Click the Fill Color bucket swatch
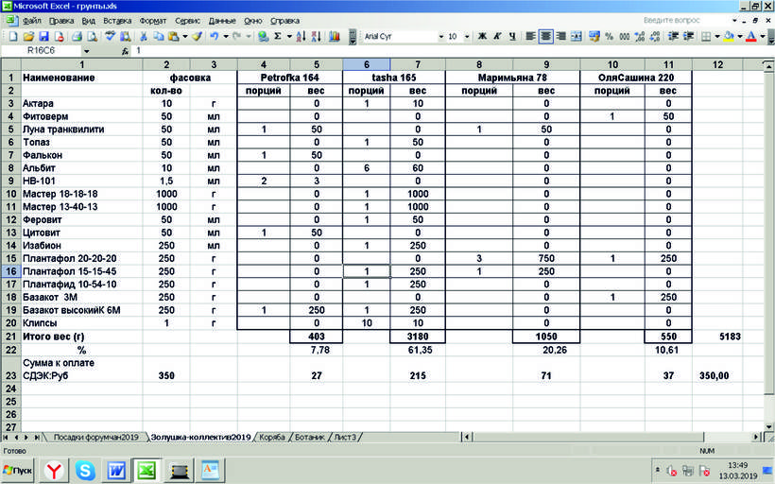 [x=729, y=36]
